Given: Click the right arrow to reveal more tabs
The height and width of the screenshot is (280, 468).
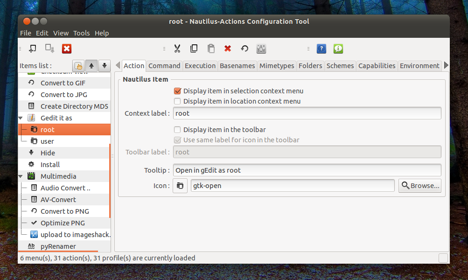Looking at the screenshot, I should coord(447,65).
